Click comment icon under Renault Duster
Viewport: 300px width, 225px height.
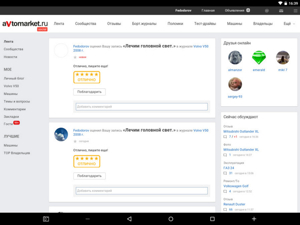click(x=225, y=210)
